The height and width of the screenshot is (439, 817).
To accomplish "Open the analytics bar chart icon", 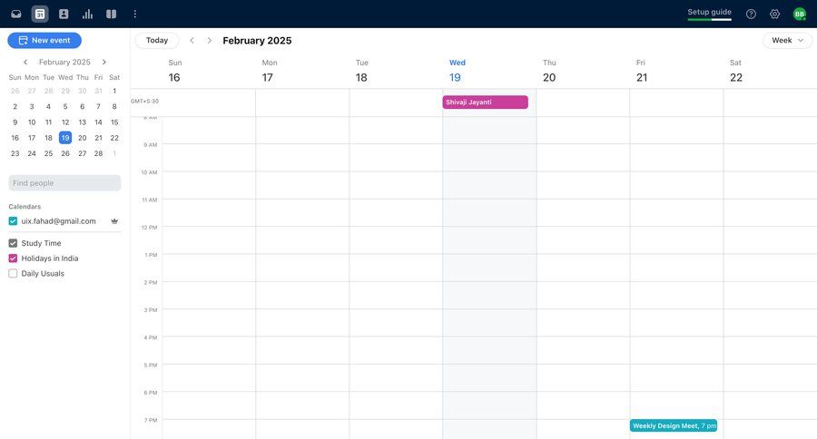I will [87, 15].
